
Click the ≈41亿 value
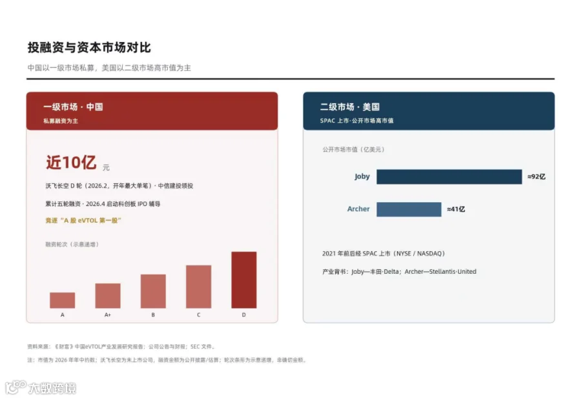pyautogui.click(x=456, y=209)
